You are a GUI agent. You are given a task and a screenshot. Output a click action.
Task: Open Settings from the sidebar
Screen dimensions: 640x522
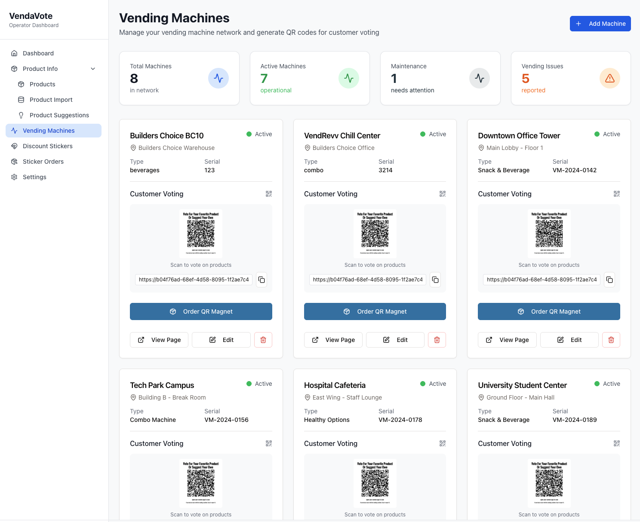click(x=34, y=177)
